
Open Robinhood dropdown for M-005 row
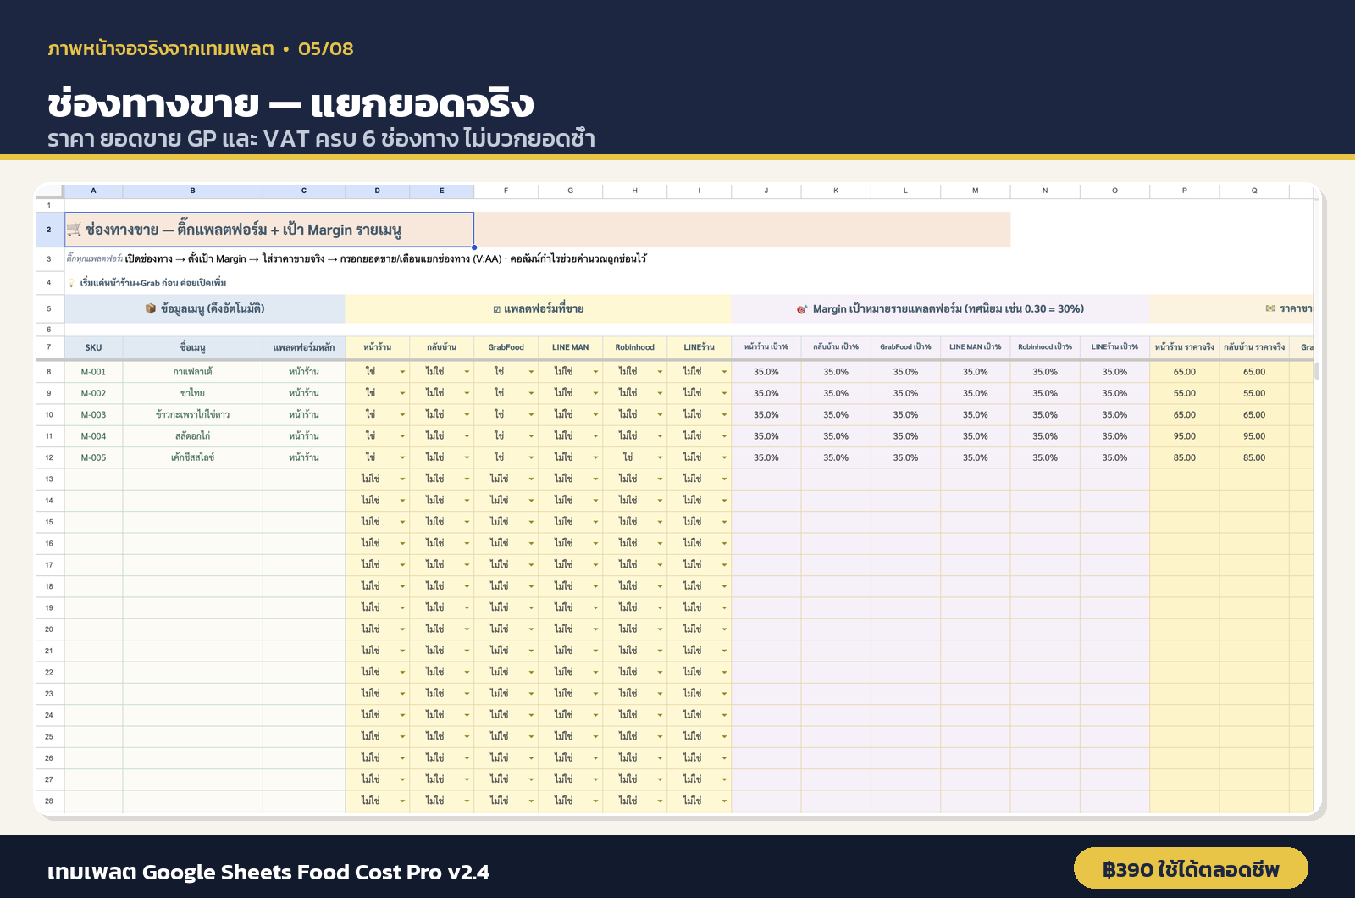(660, 457)
